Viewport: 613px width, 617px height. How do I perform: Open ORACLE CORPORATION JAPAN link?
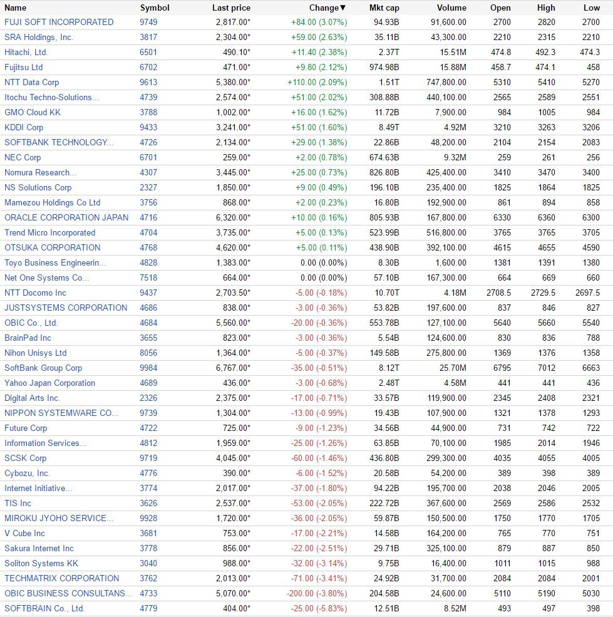coord(66,217)
